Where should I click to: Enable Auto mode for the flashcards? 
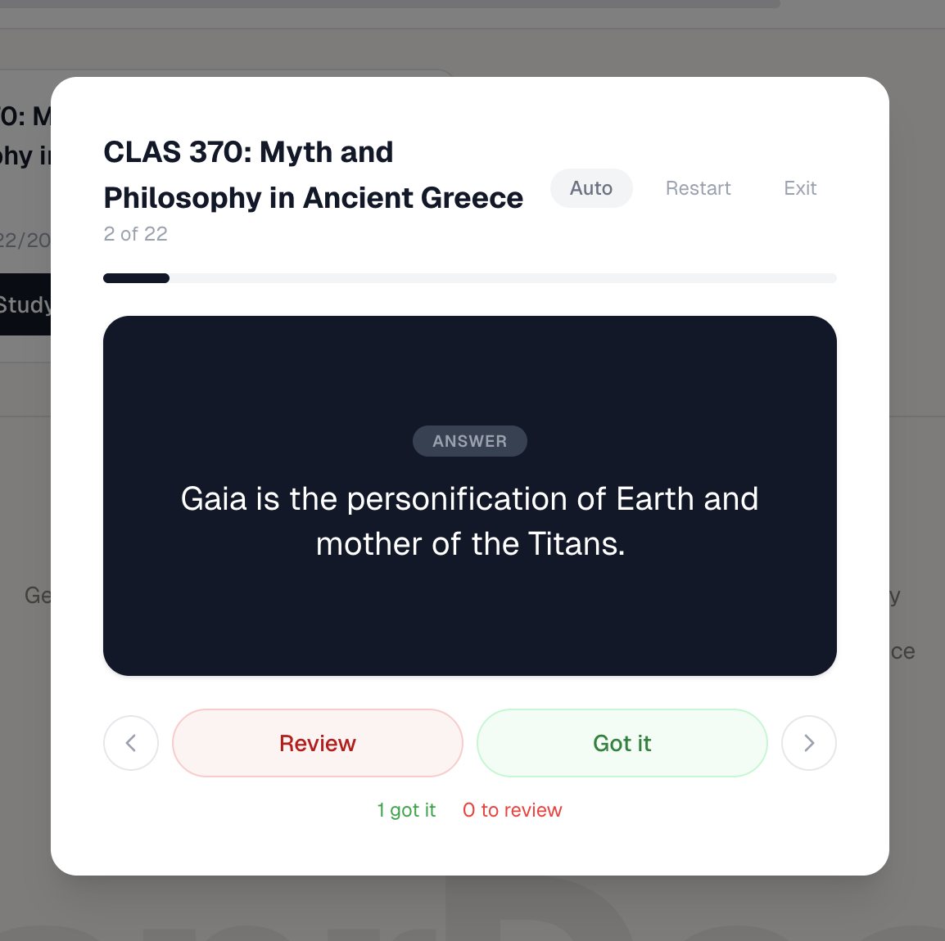pyautogui.click(x=591, y=188)
